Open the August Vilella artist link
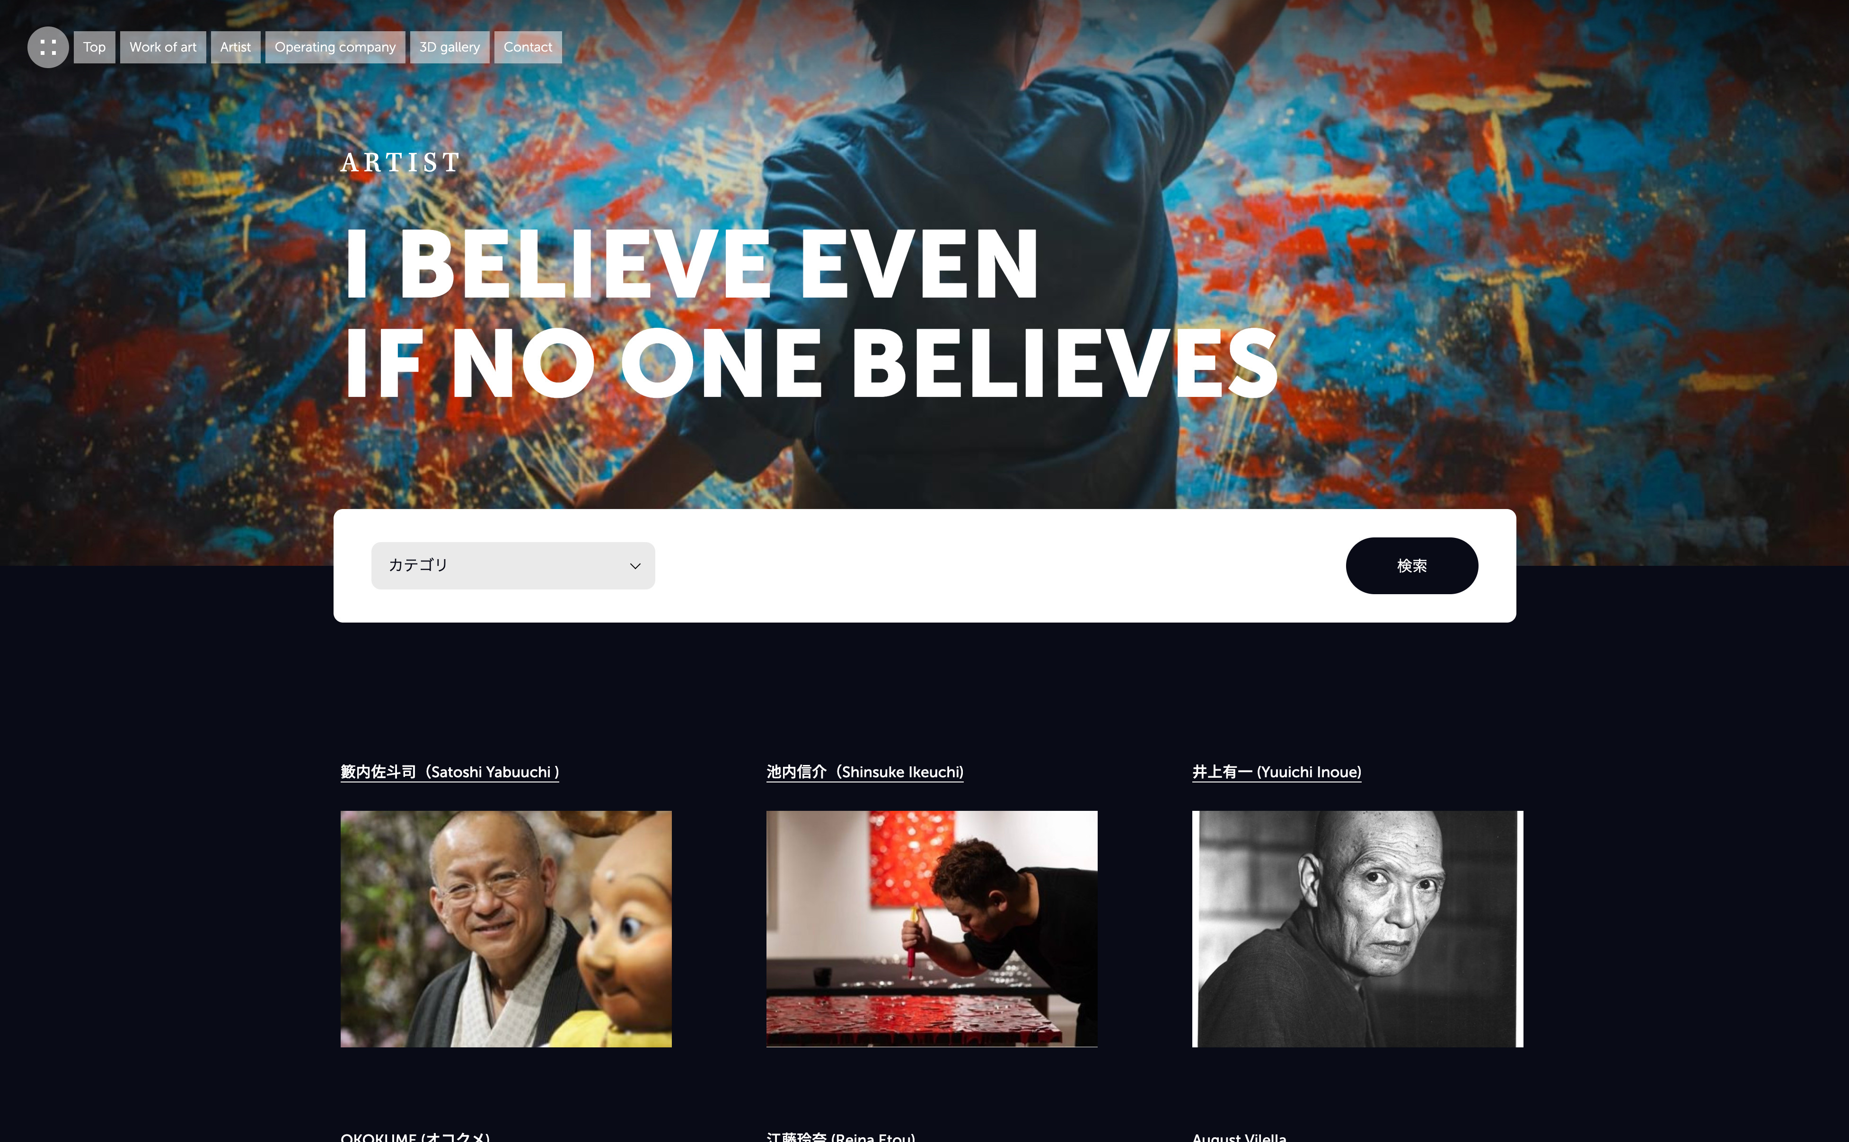 click(1240, 1136)
